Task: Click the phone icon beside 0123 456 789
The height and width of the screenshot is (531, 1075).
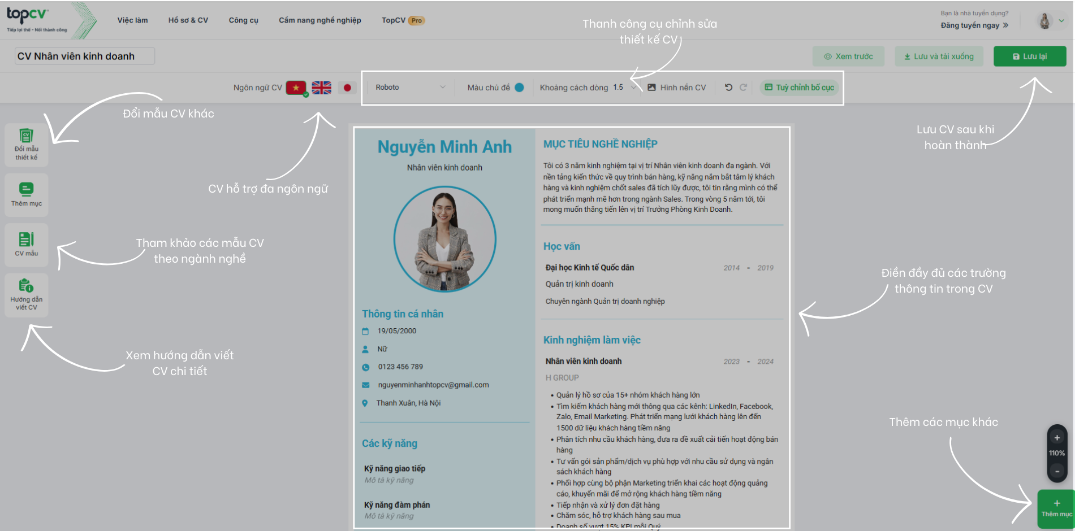Action: click(x=365, y=367)
